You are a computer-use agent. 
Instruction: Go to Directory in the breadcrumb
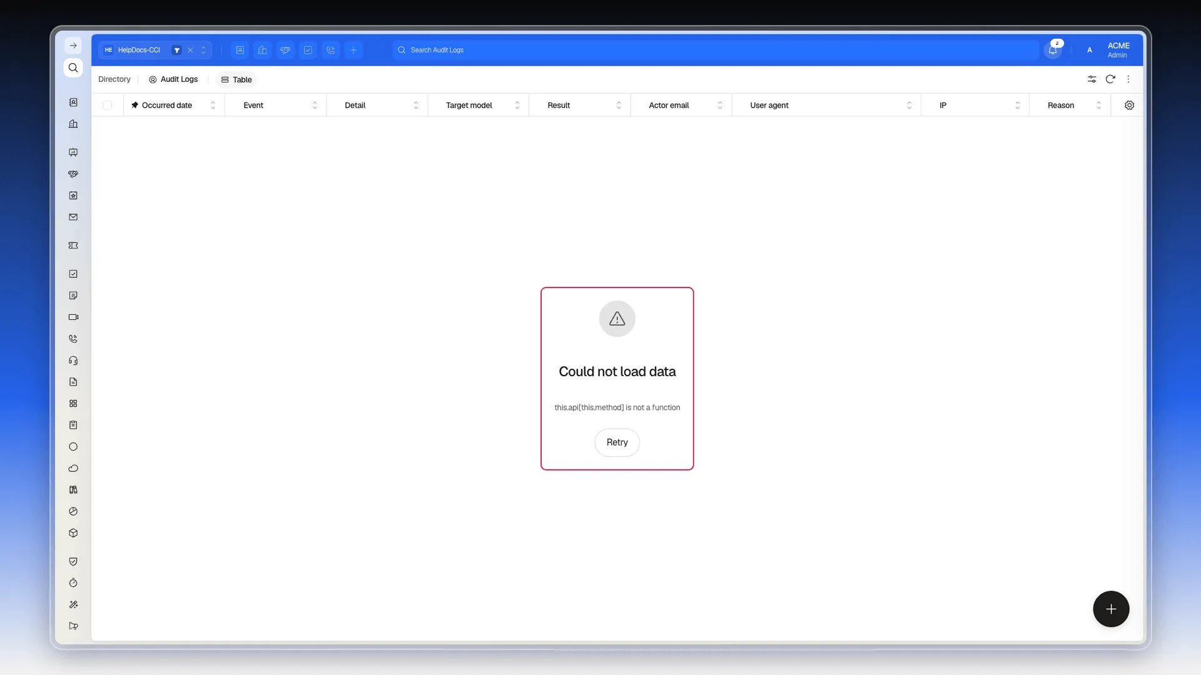point(114,79)
